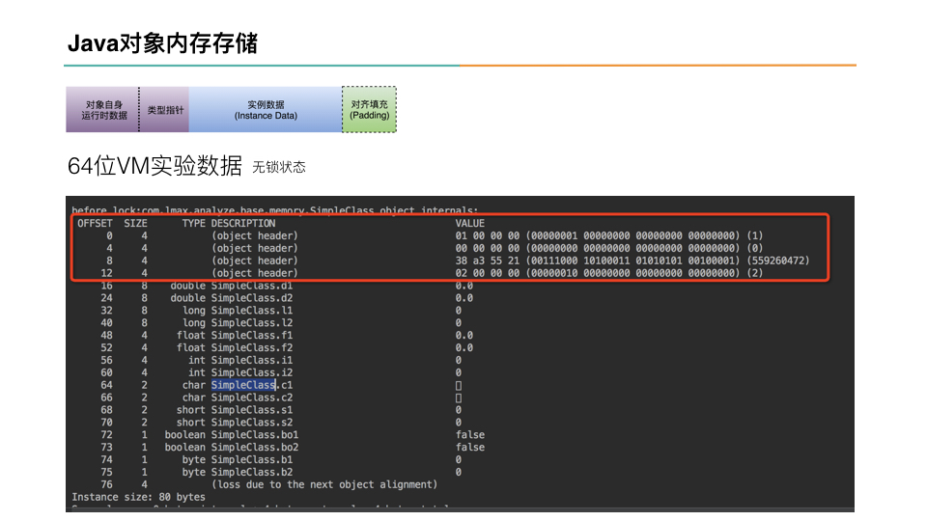Click the highlighted SimpleClass in c1 row
The image size is (927, 521).
(243, 385)
